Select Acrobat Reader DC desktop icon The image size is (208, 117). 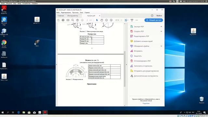(x=4, y=10)
